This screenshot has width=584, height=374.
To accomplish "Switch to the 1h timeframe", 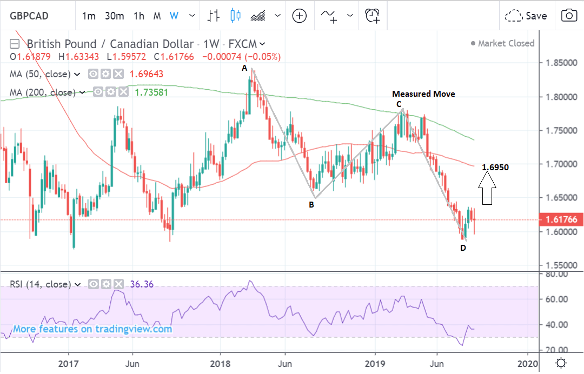I will (139, 16).
